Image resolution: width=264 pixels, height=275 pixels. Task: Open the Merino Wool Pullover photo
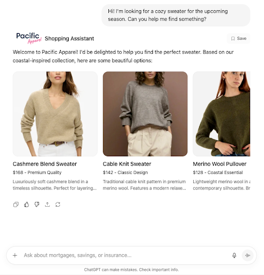coord(222,114)
